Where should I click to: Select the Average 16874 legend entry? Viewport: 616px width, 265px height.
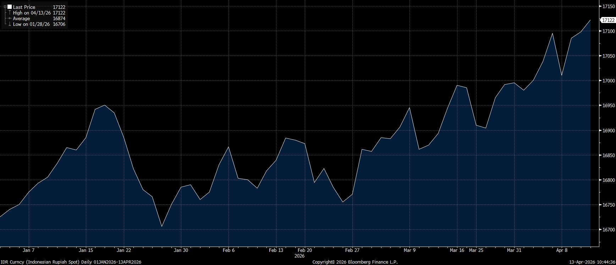[21, 18]
